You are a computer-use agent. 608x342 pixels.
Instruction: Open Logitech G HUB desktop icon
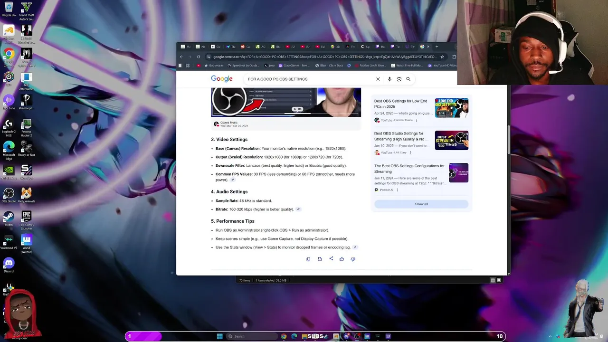point(9,127)
